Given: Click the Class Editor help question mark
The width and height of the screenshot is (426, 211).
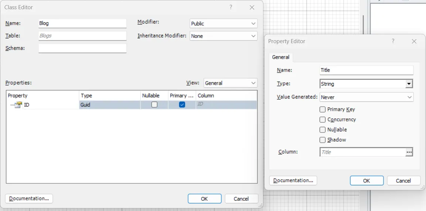Looking at the screenshot, I should point(231,7).
